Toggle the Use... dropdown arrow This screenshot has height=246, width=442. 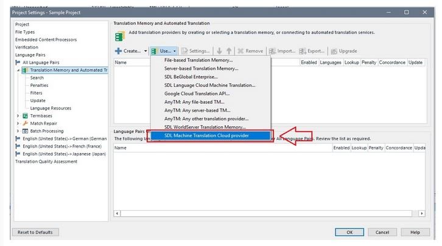pos(175,51)
